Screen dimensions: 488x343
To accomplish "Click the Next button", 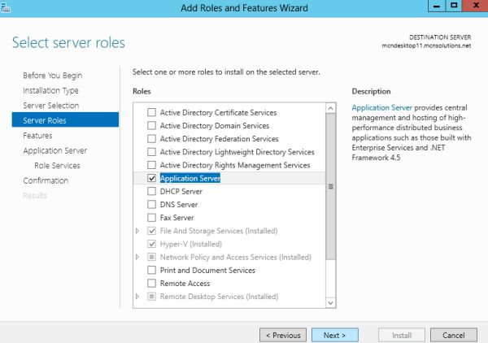I will coord(334,335).
